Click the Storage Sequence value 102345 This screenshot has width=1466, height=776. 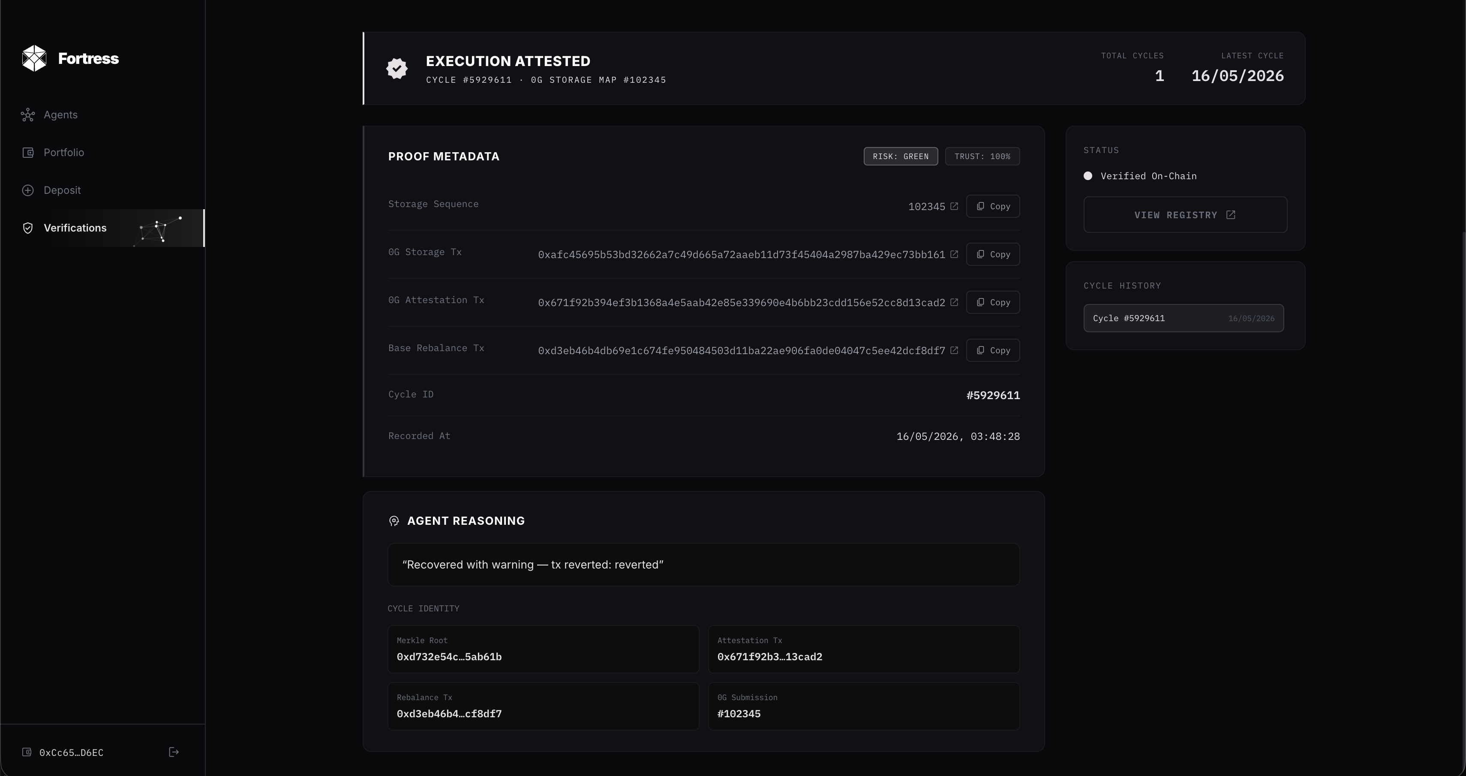[x=926, y=207]
